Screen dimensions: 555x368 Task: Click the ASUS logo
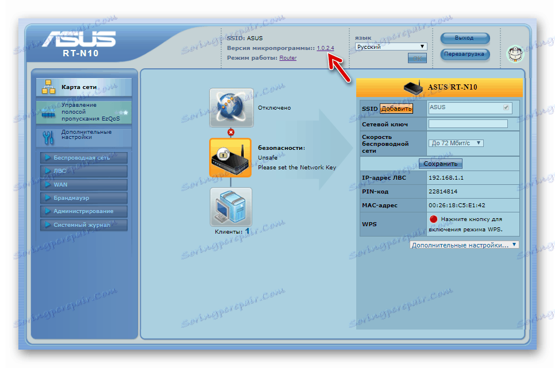tap(79, 39)
